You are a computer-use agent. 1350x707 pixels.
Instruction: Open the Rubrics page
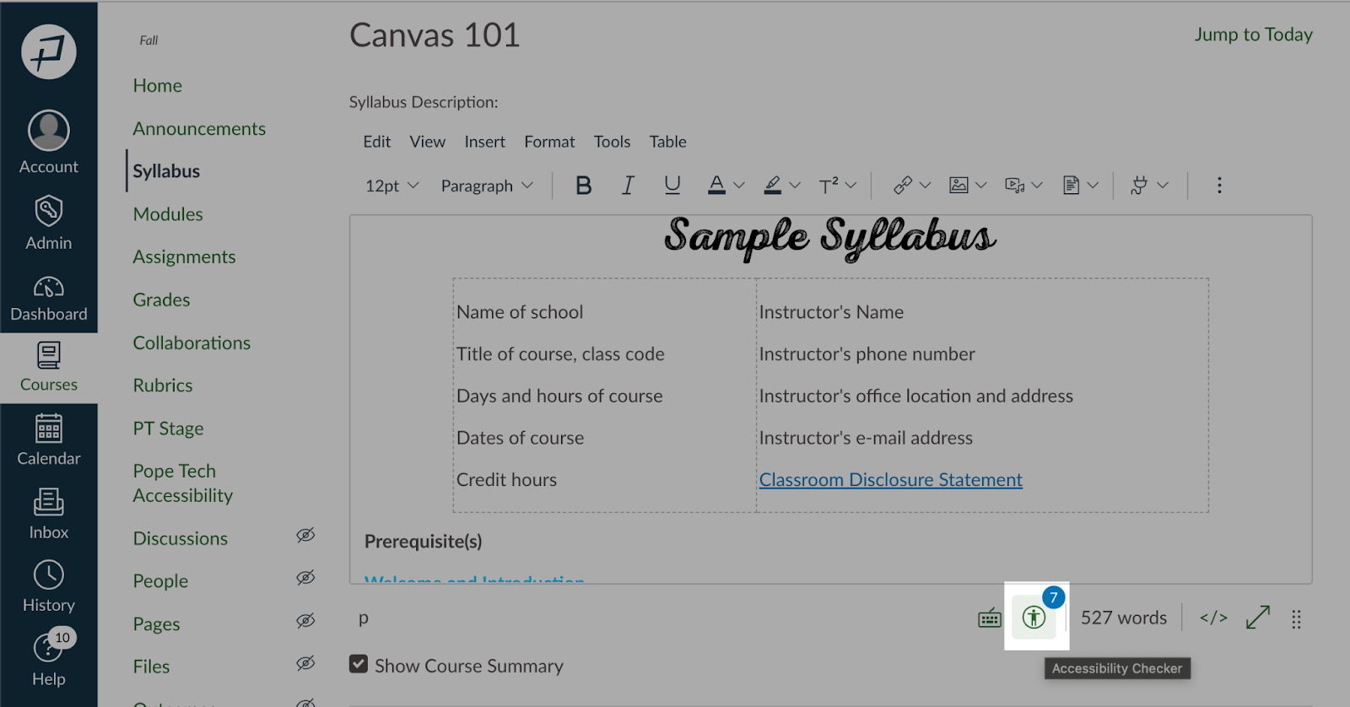pos(163,386)
